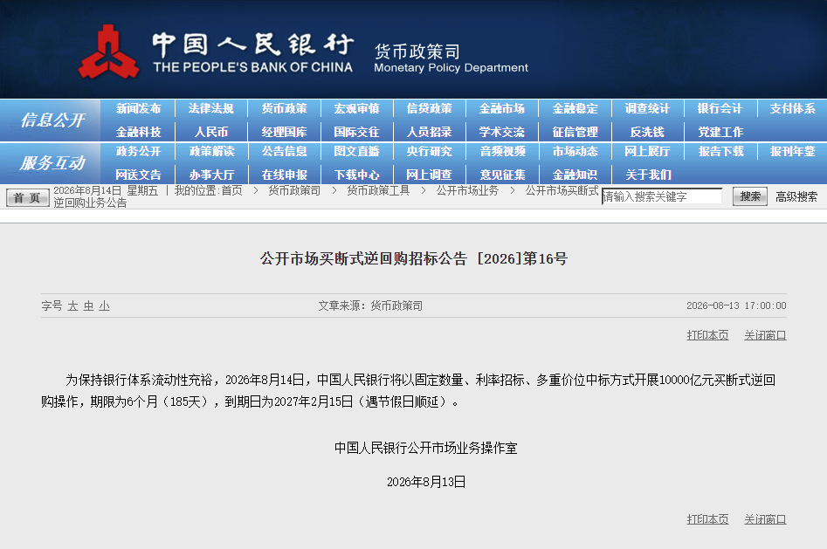Open the 报刊年鉴 menu item
Viewport: 827px width, 549px height.
point(793,151)
